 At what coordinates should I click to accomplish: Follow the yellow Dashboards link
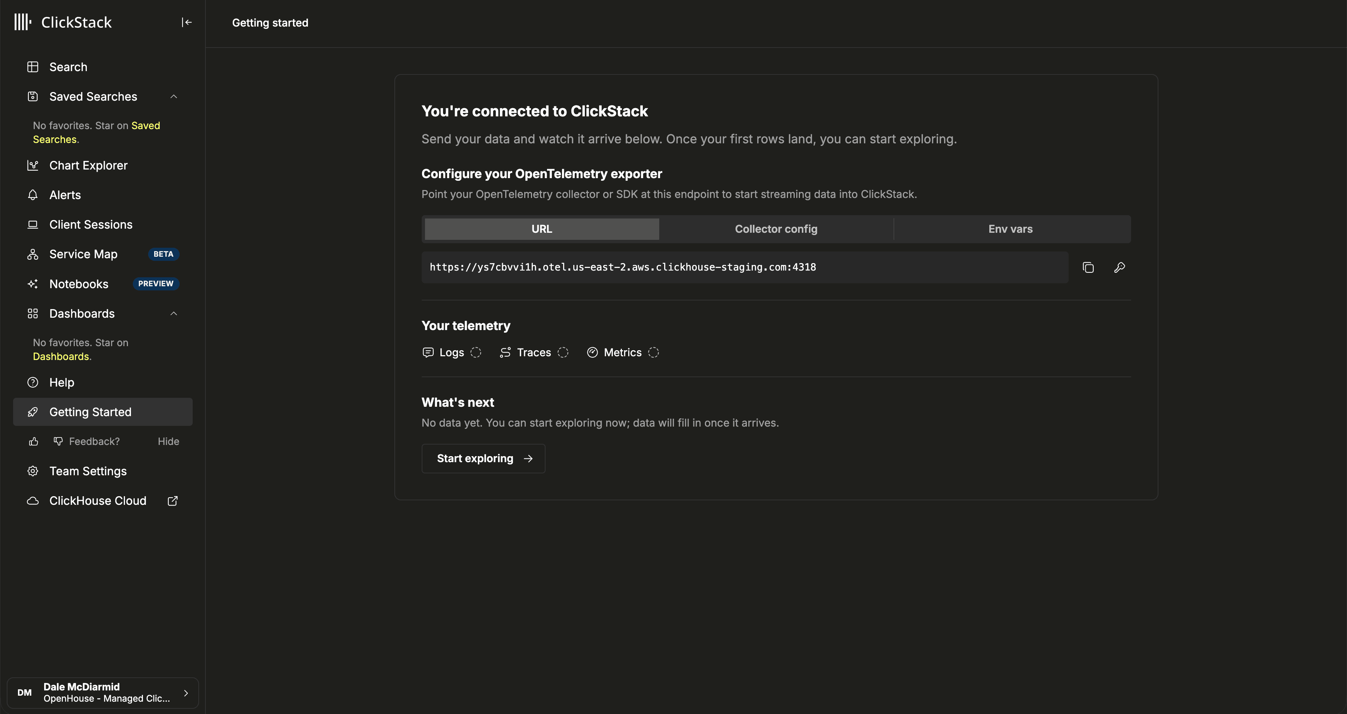pyautogui.click(x=61, y=357)
